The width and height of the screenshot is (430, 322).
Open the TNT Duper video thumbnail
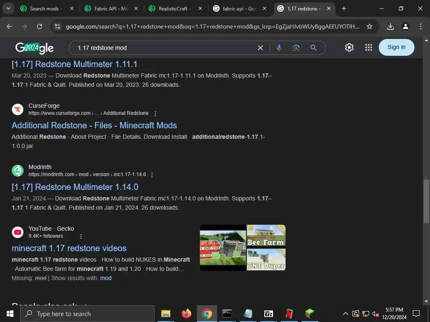click(x=266, y=259)
